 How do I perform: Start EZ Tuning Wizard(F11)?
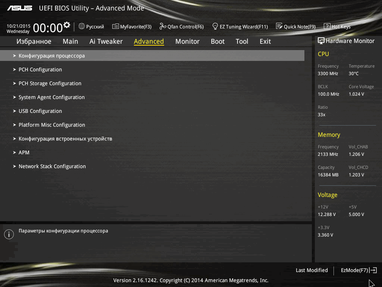[240, 27]
